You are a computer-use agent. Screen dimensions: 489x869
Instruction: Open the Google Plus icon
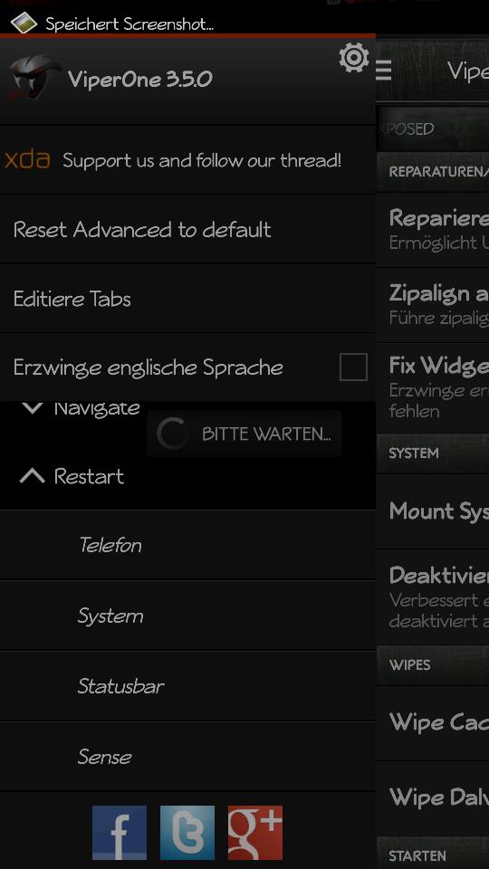[255, 832]
